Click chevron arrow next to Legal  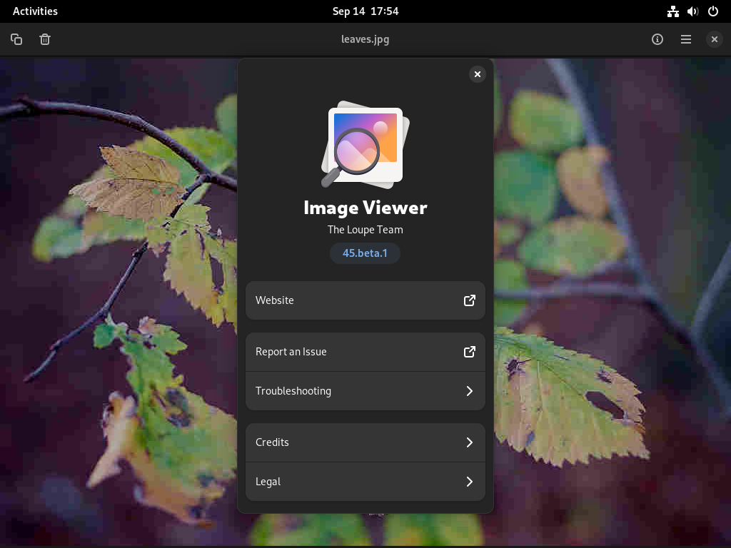tap(470, 482)
